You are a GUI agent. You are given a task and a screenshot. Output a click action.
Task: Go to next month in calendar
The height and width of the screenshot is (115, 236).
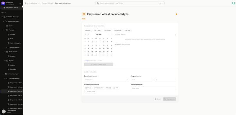[x=109, y=35]
